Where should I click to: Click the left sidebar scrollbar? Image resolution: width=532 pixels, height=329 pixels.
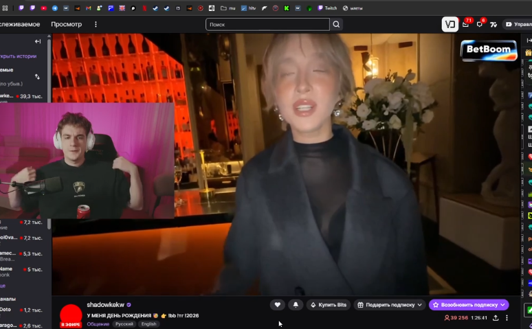tap(49, 133)
